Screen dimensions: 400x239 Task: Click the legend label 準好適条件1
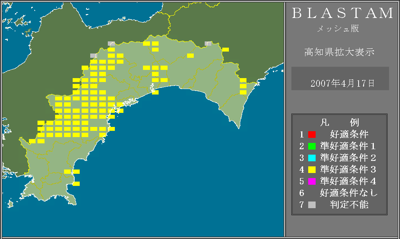[348, 146]
